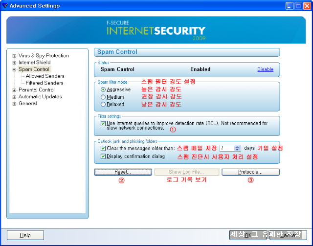Toggle Use Internet queries (RBL) checkbox
The image size is (313, 246).
(x=103, y=124)
